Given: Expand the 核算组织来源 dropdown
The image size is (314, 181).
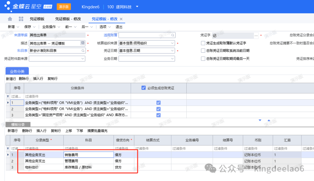Looking at the screenshot, I should click(172, 43).
